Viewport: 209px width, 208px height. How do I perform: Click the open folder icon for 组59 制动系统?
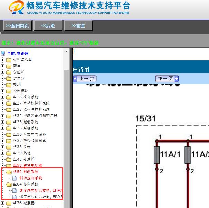point(9,172)
